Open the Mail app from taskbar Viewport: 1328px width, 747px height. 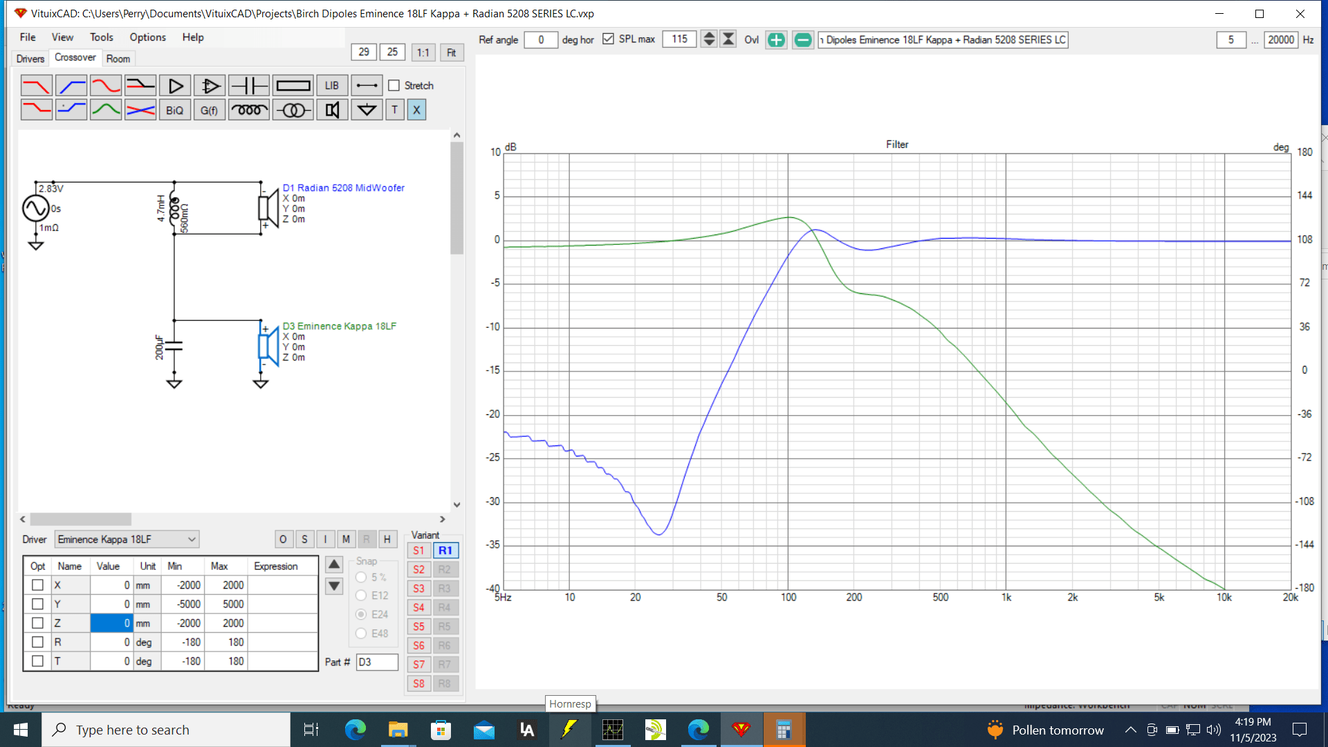pyautogui.click(x=484, y=730)
